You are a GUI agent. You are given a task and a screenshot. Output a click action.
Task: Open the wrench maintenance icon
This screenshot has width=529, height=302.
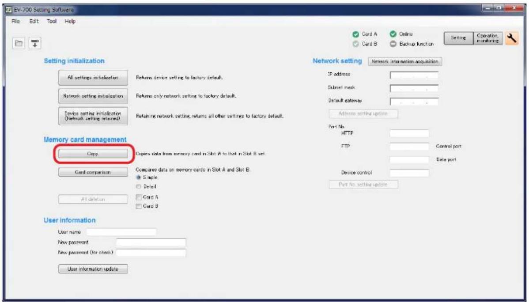(x=512, y=38)
